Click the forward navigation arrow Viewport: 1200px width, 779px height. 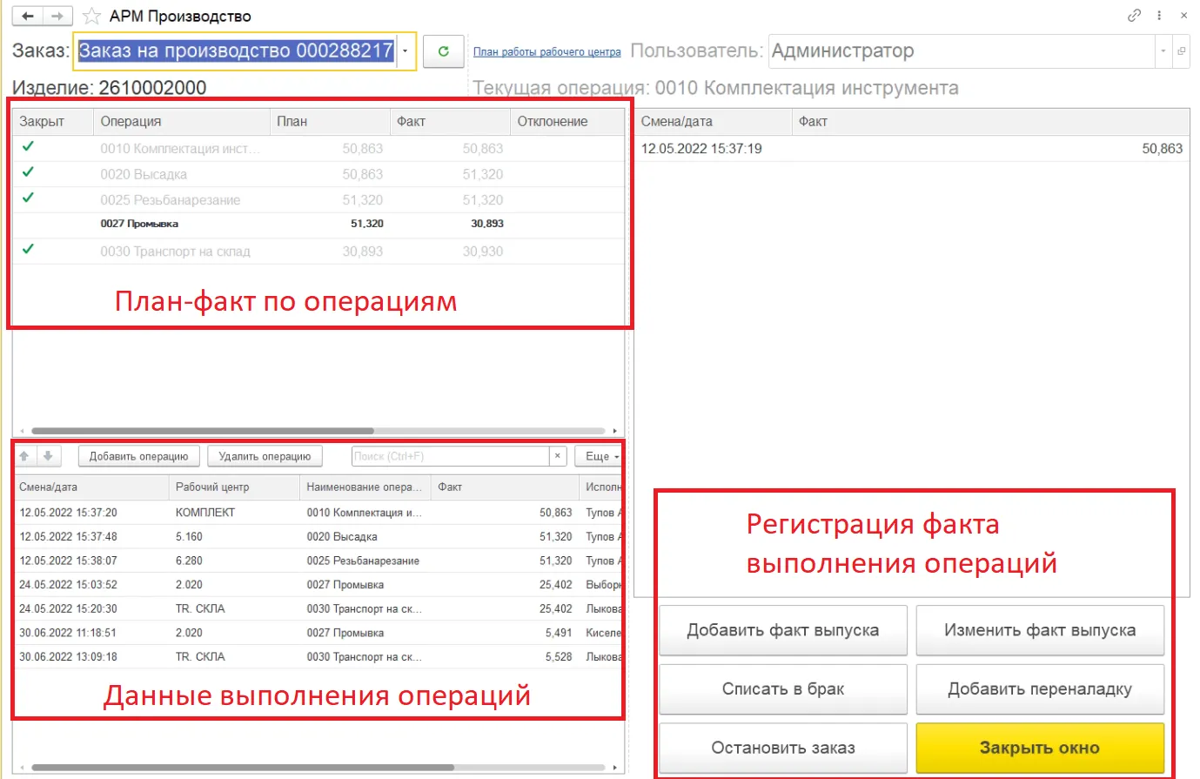pyautogui.click(x=57, y=16)
